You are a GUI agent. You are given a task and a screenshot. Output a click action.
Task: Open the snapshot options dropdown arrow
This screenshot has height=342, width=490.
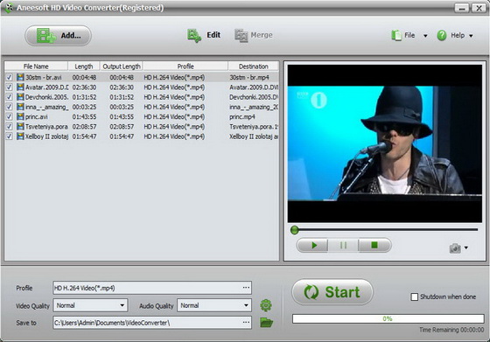(466, 248)
